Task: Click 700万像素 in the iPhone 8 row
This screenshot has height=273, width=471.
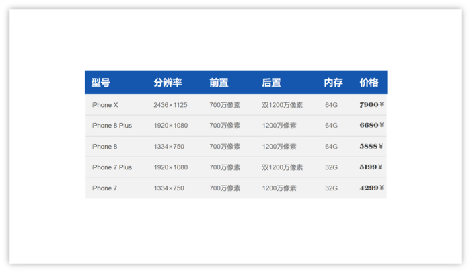Action: point(225,147)
